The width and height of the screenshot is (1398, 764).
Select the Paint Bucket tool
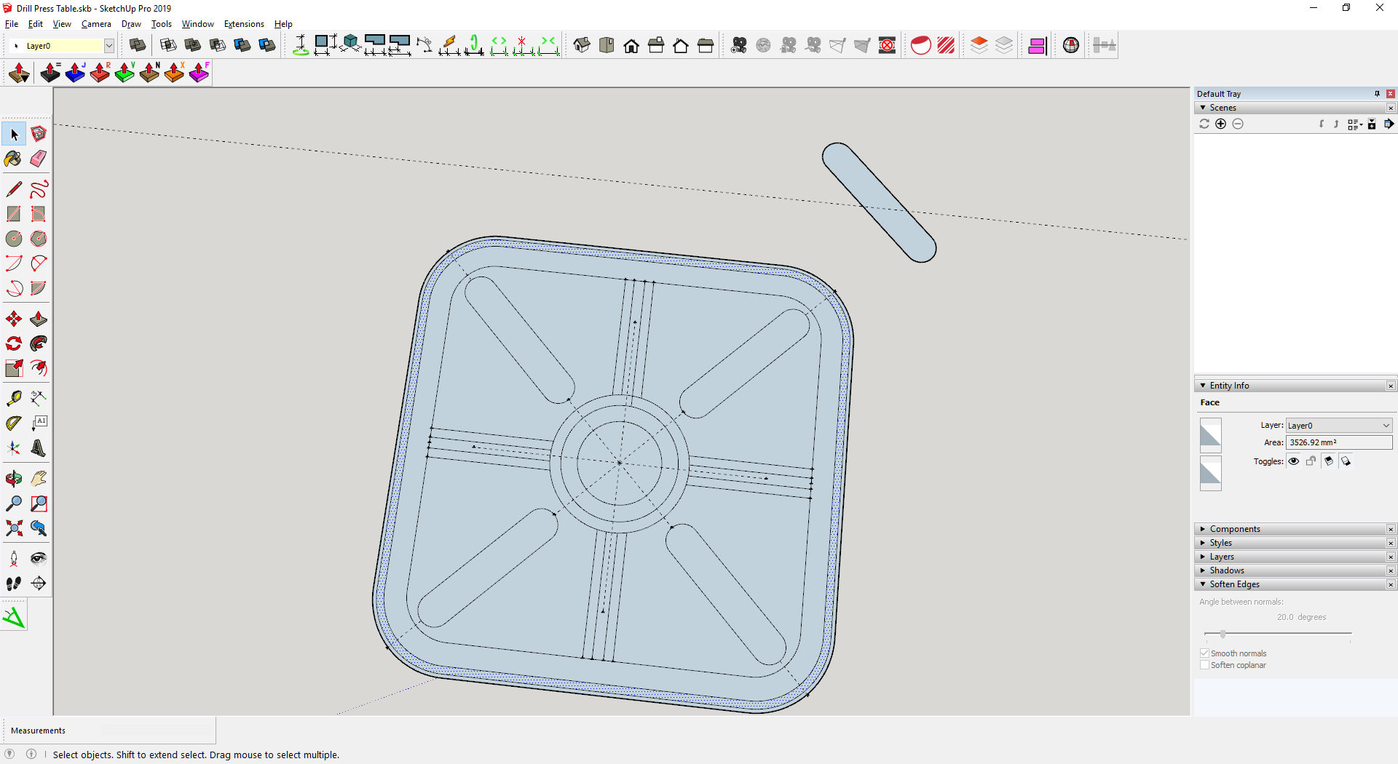point(13,159)
